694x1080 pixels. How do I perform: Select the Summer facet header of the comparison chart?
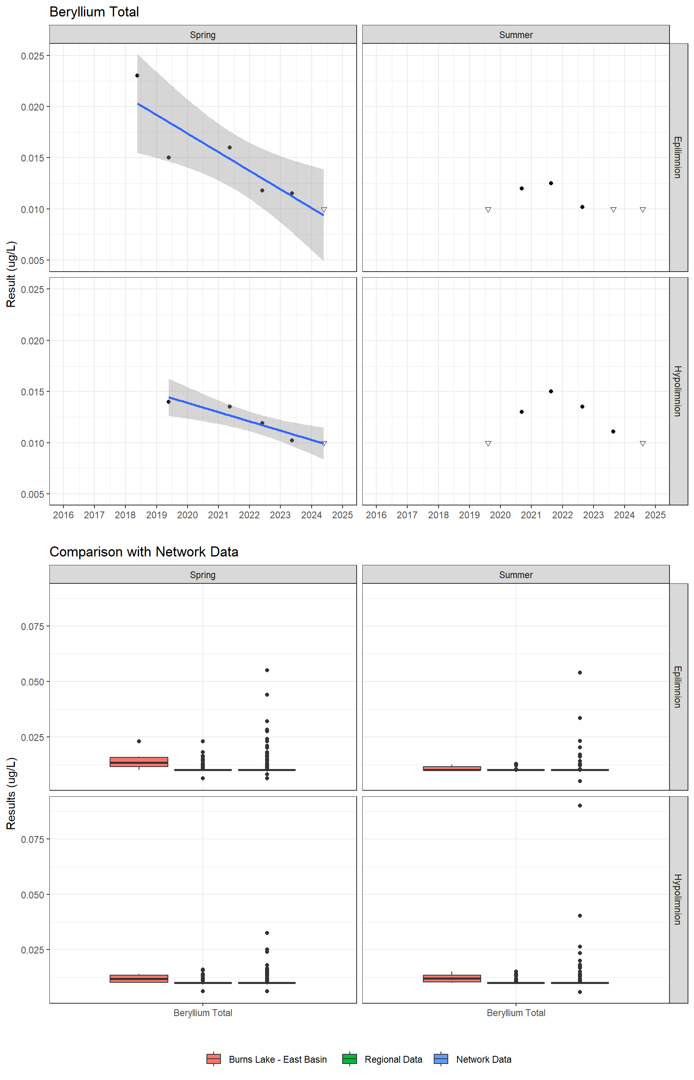pos(516,575)
